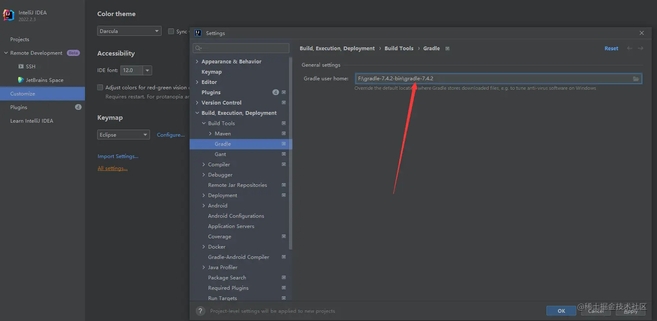The width and height of the screenshot is (657, 321).
Task: Browse for Gradle user home folder
Action: pos(636,79)
